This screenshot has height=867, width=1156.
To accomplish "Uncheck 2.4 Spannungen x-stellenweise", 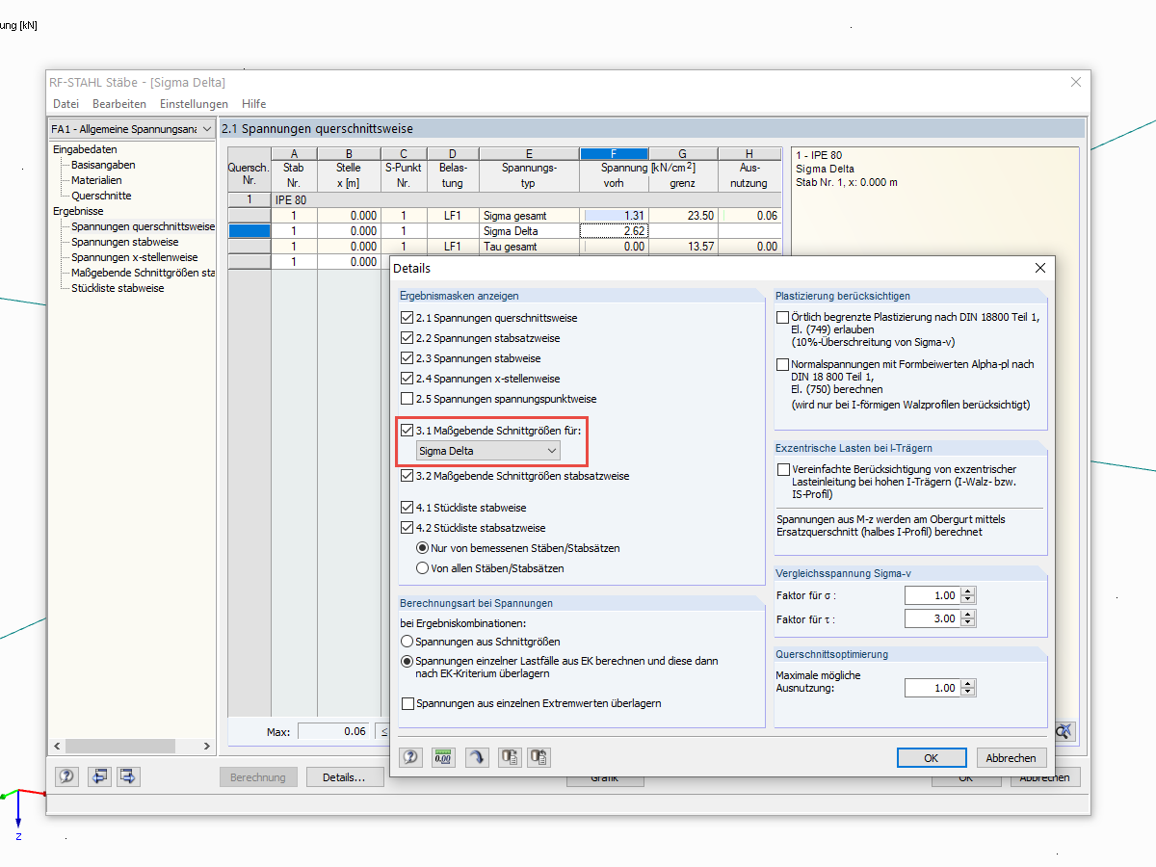I will point(407,379).
